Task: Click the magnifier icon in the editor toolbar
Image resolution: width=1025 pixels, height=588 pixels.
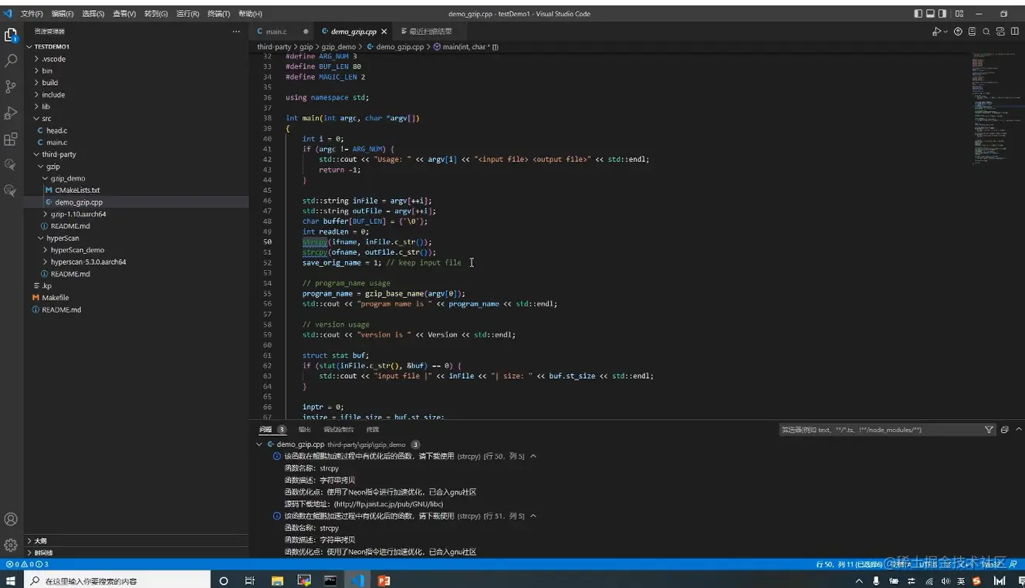Action: (x=986, y=32)
